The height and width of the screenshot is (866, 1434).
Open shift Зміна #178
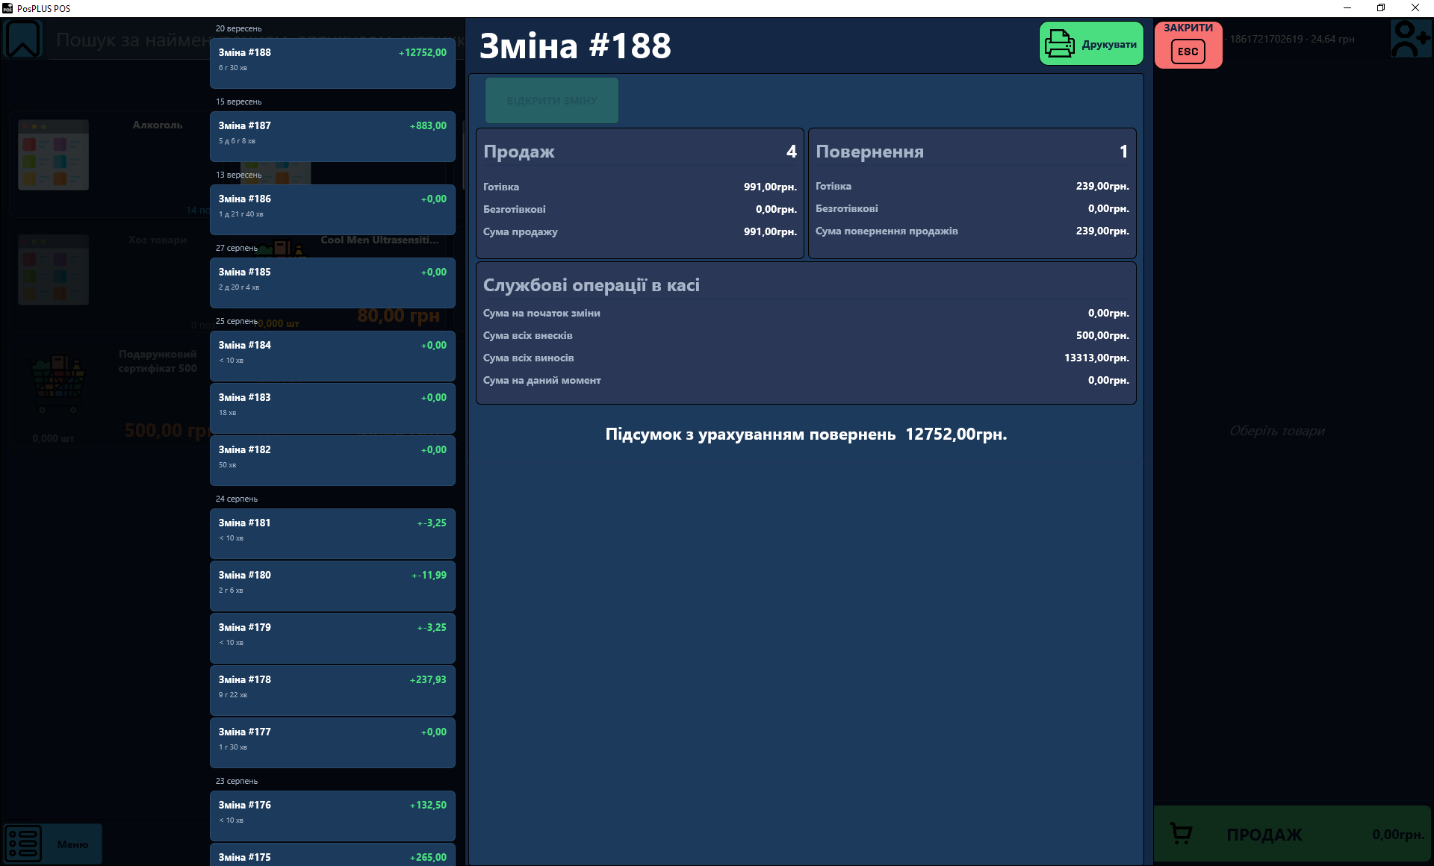coord(332,691)
